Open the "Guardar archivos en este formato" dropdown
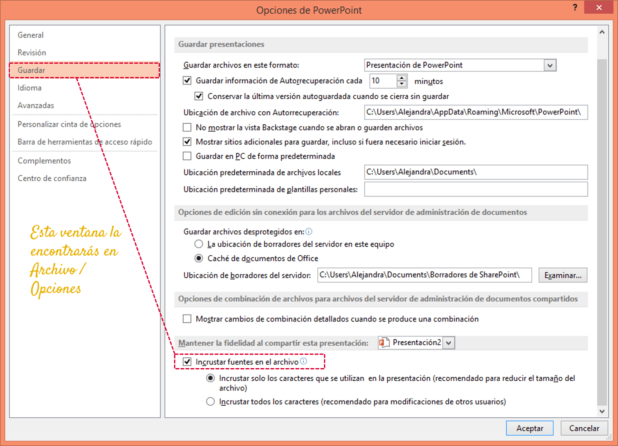The height and width of the screenshot is (446, 618). pos(551,65)
